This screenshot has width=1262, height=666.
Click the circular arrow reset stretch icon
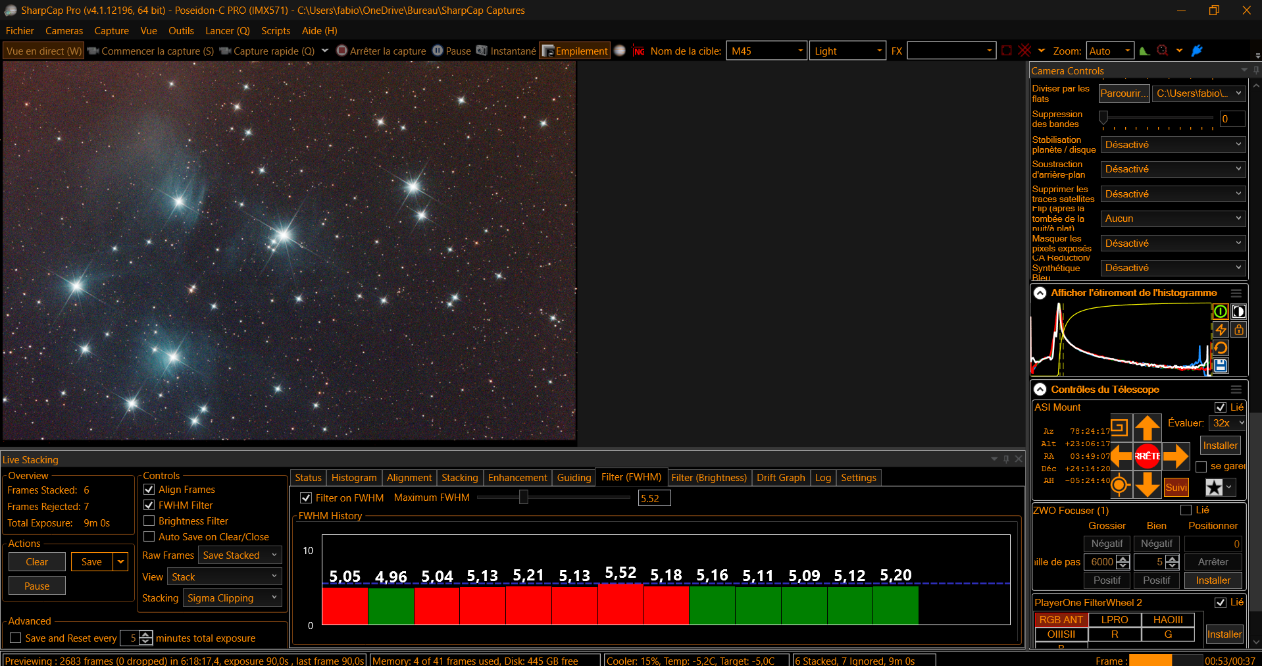point(1221,348)
